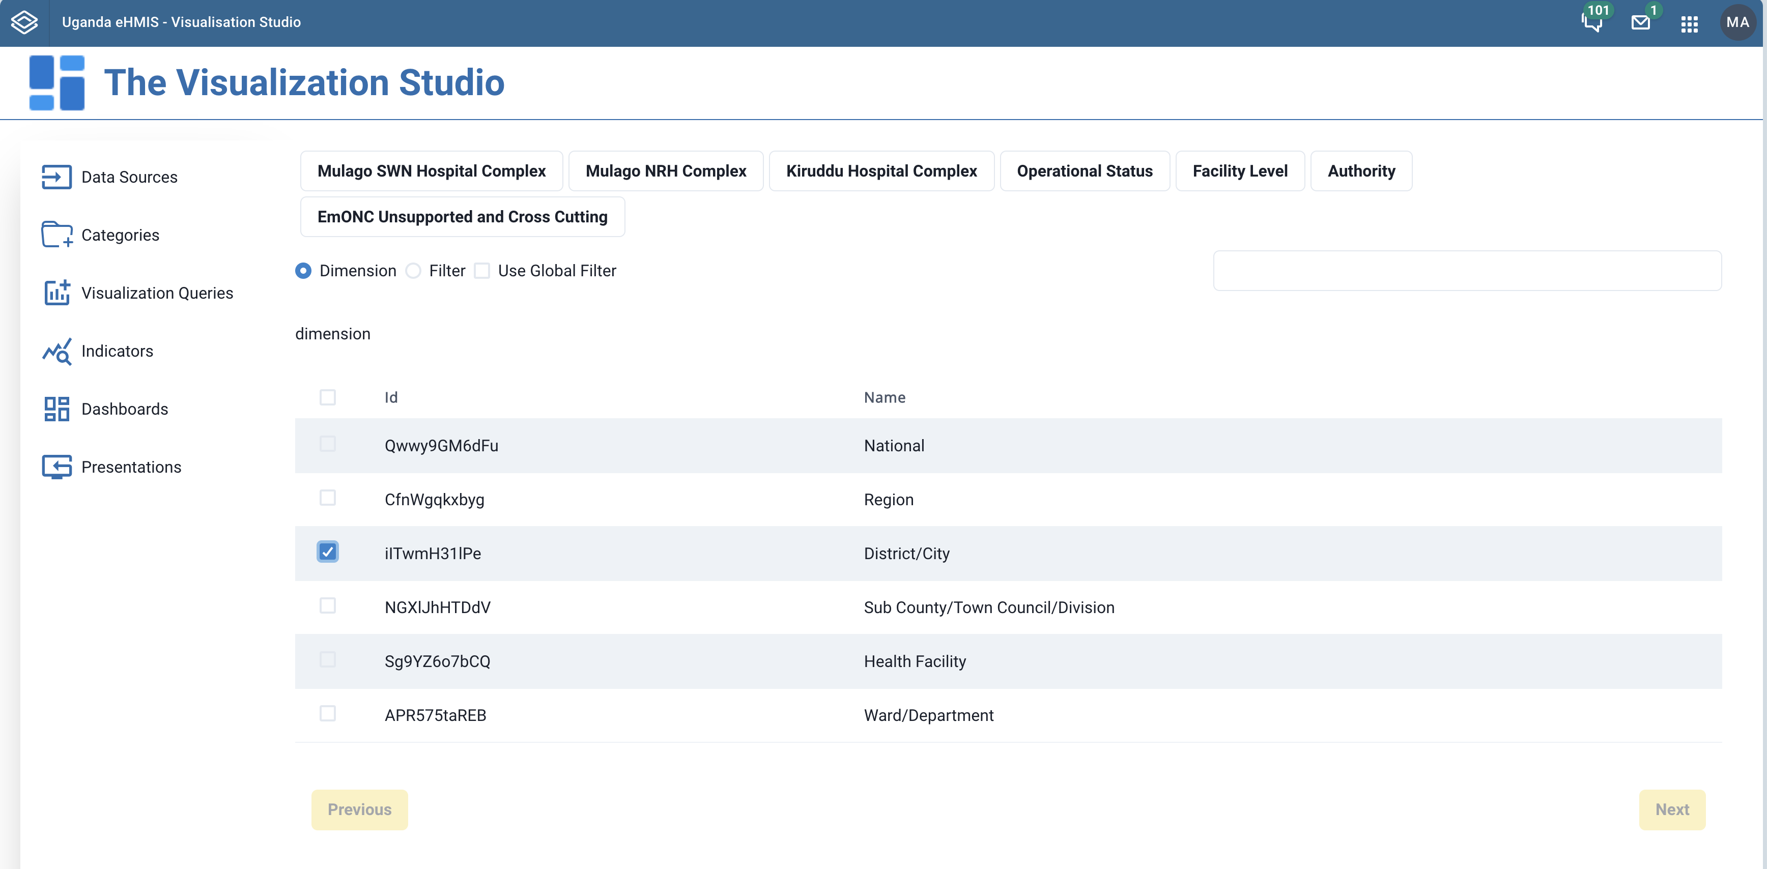The height and width of the screenshot is (869, 1767).
Task: Open Data Sources section
Action: click(x=129, y=177)
